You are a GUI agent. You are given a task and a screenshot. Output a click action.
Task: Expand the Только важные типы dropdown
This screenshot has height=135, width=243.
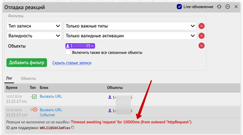coord(130,26)
